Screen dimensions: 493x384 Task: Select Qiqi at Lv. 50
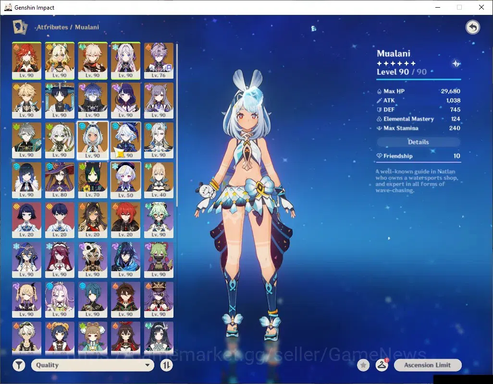126,180
